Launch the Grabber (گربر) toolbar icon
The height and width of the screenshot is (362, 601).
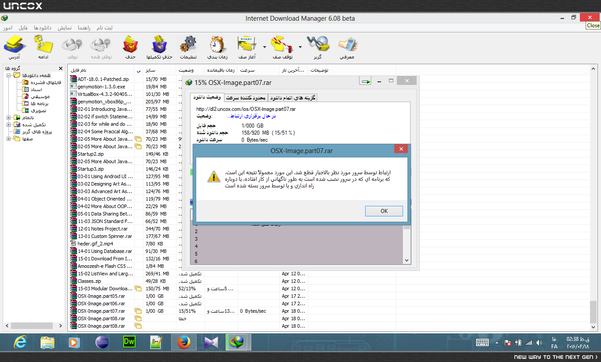tap(318, 44)
